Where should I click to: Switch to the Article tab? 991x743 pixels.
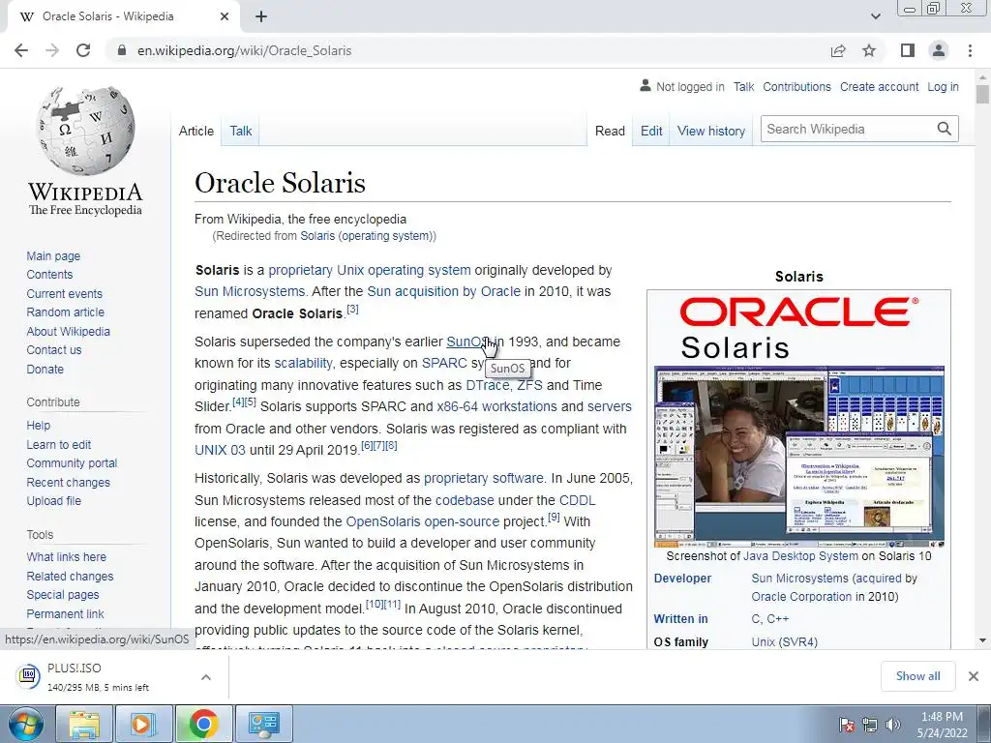click(195, 131)
